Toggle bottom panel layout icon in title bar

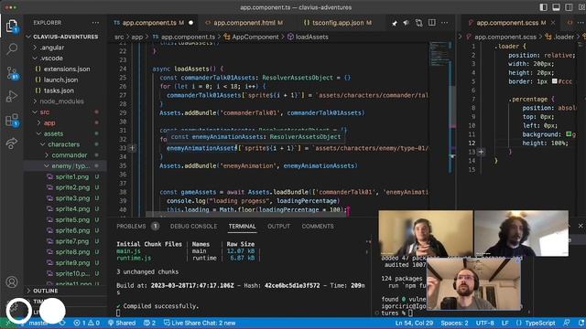pyautogui.click(x=556, y=7)
